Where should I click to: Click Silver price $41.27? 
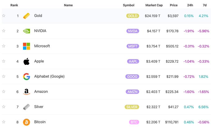tap(173, 107)
